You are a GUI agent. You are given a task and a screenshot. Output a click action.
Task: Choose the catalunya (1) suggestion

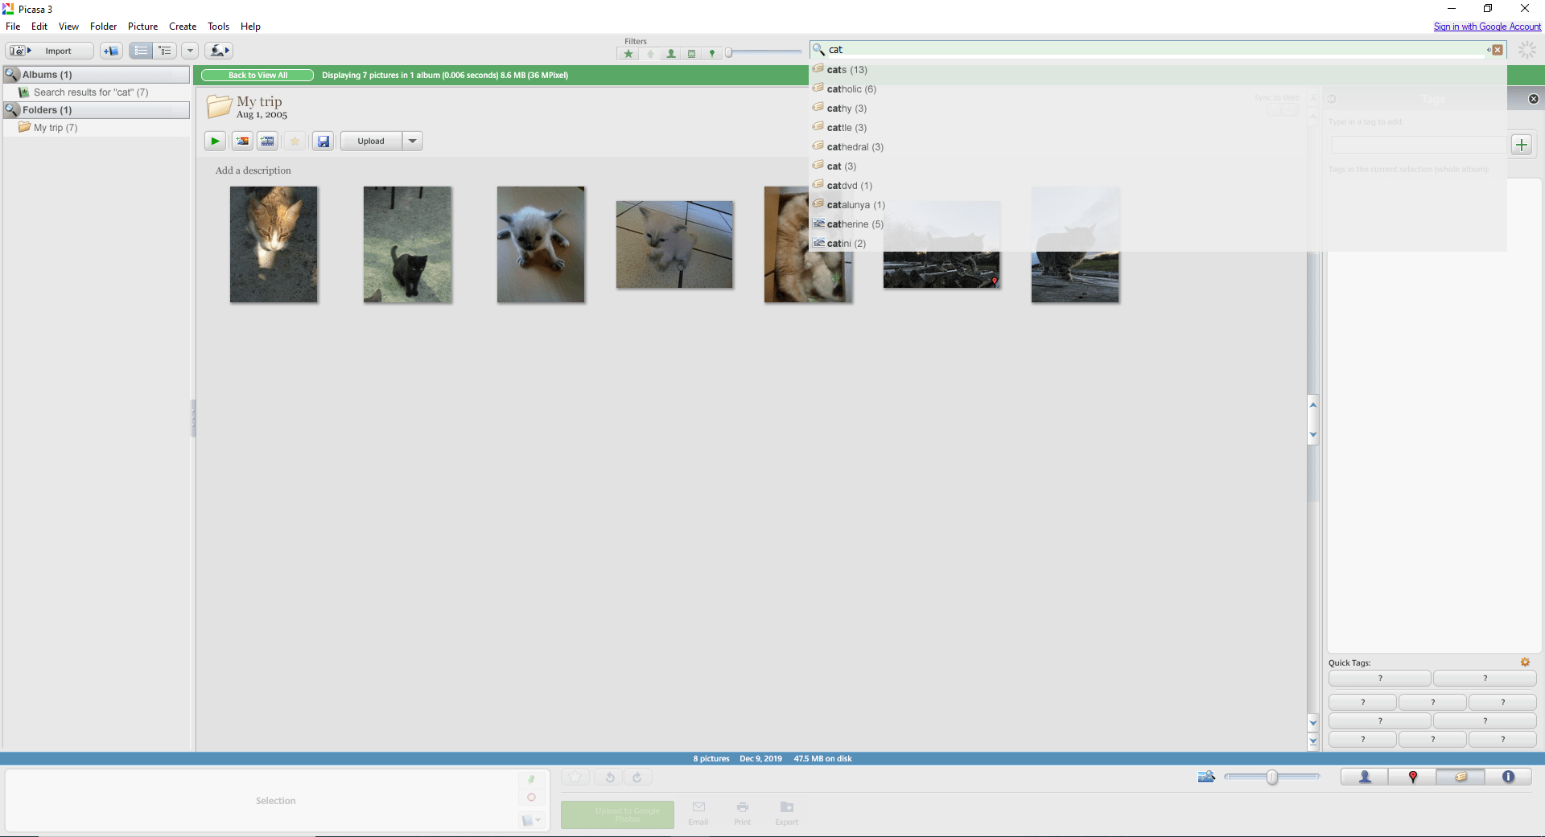(x=855, y=205)
